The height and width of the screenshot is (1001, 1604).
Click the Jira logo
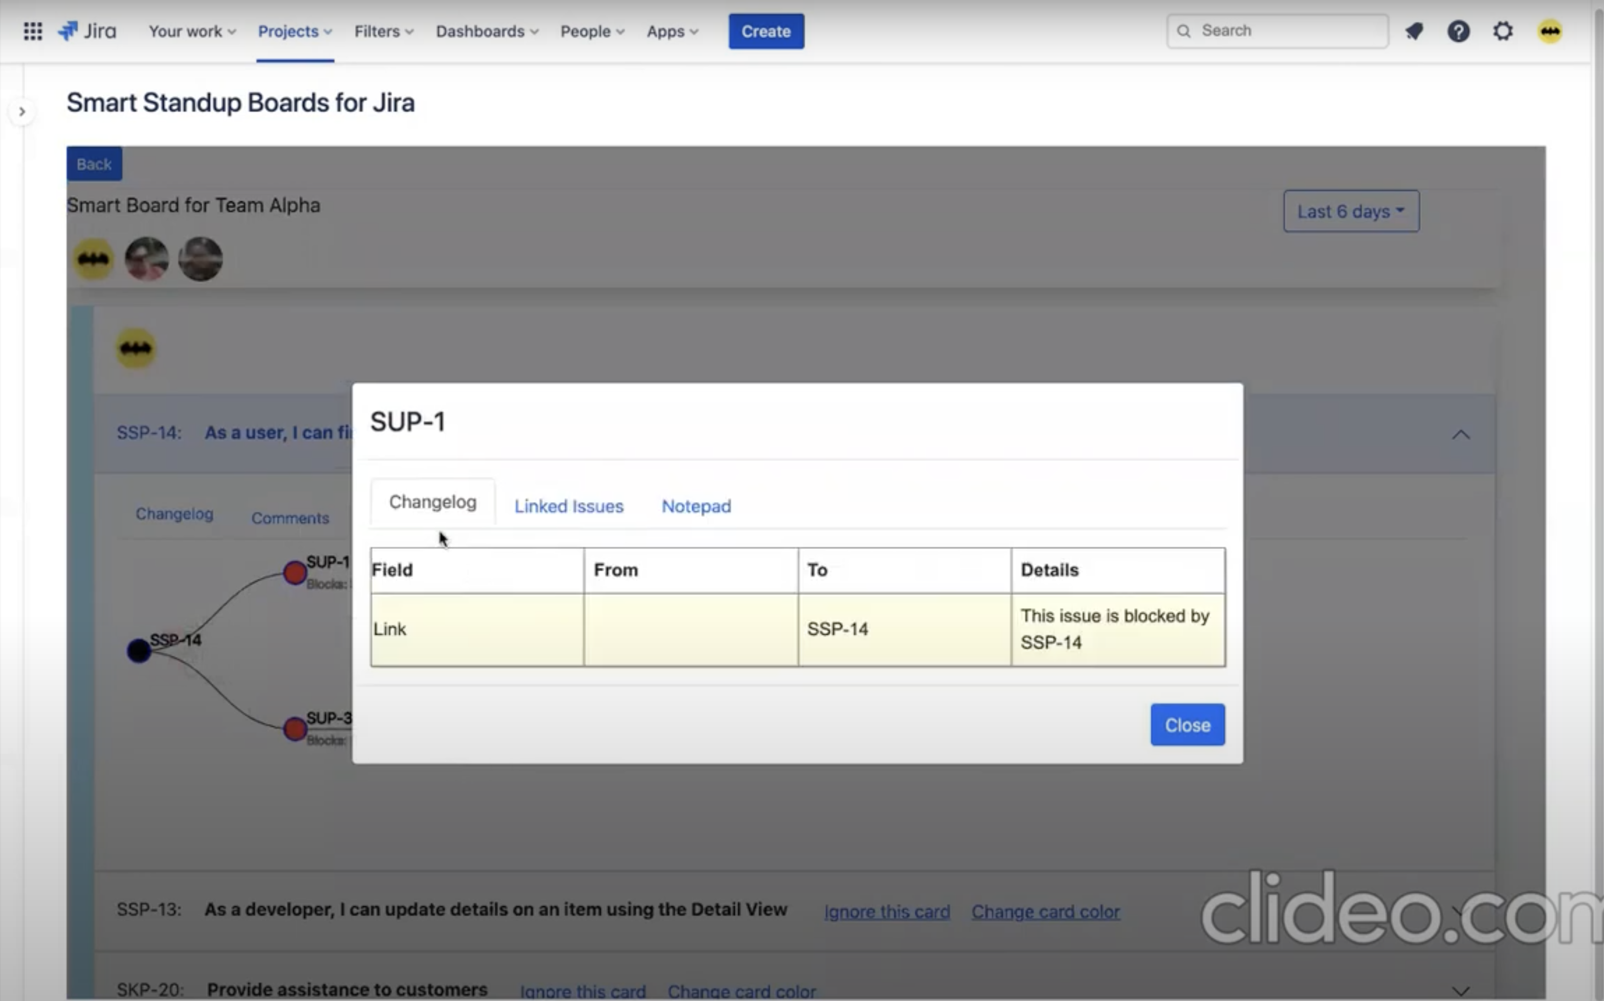[x=87, y=31]
